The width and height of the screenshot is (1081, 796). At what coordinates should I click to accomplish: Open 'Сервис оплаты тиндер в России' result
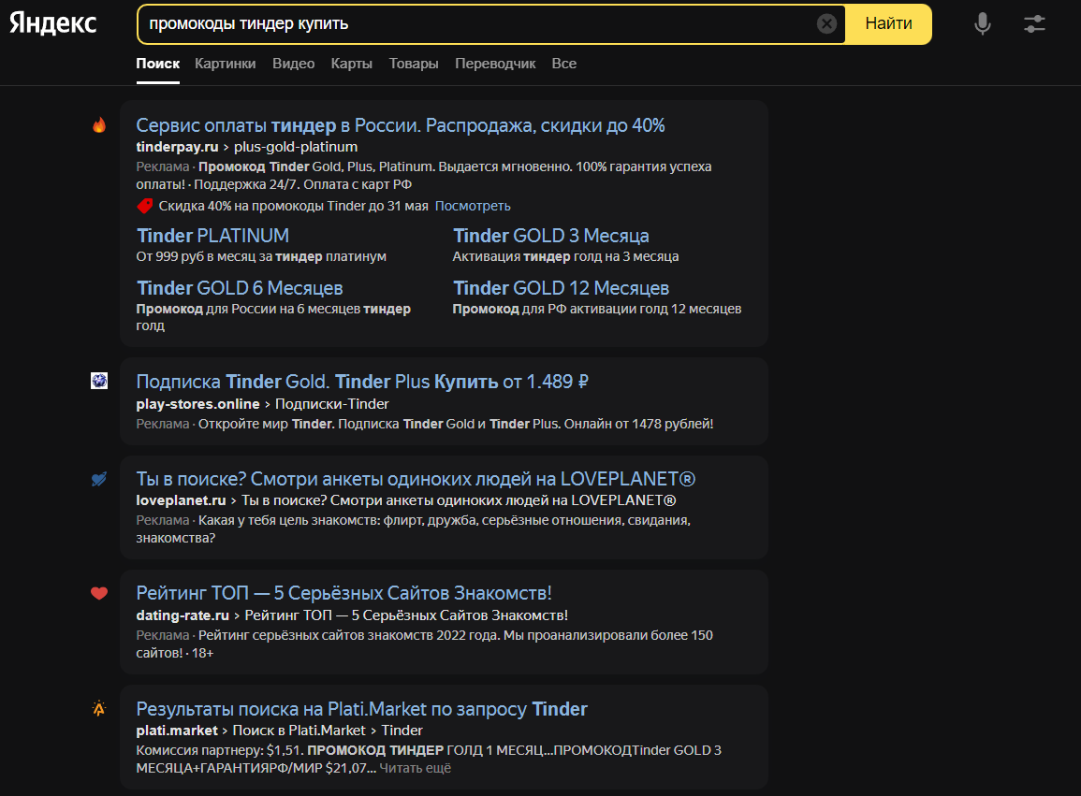pyautogui.click(x=401, y=125)
